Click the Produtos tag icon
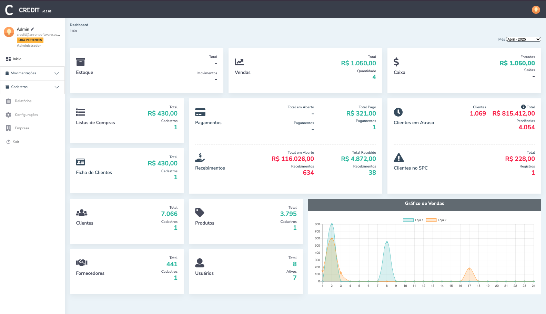 coord(200,213)
